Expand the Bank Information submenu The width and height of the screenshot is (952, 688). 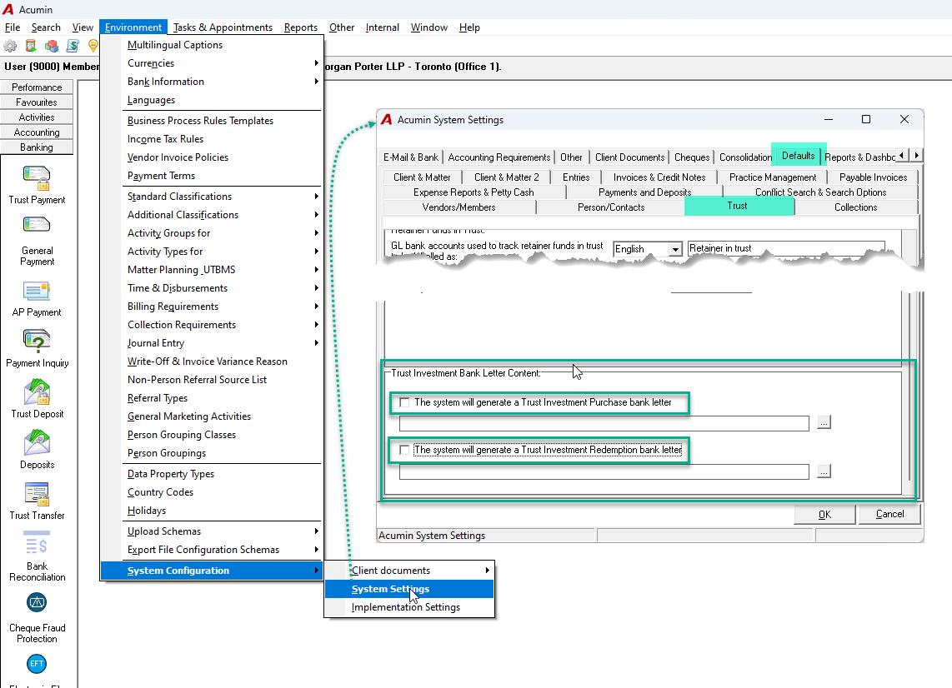point(223,82)
